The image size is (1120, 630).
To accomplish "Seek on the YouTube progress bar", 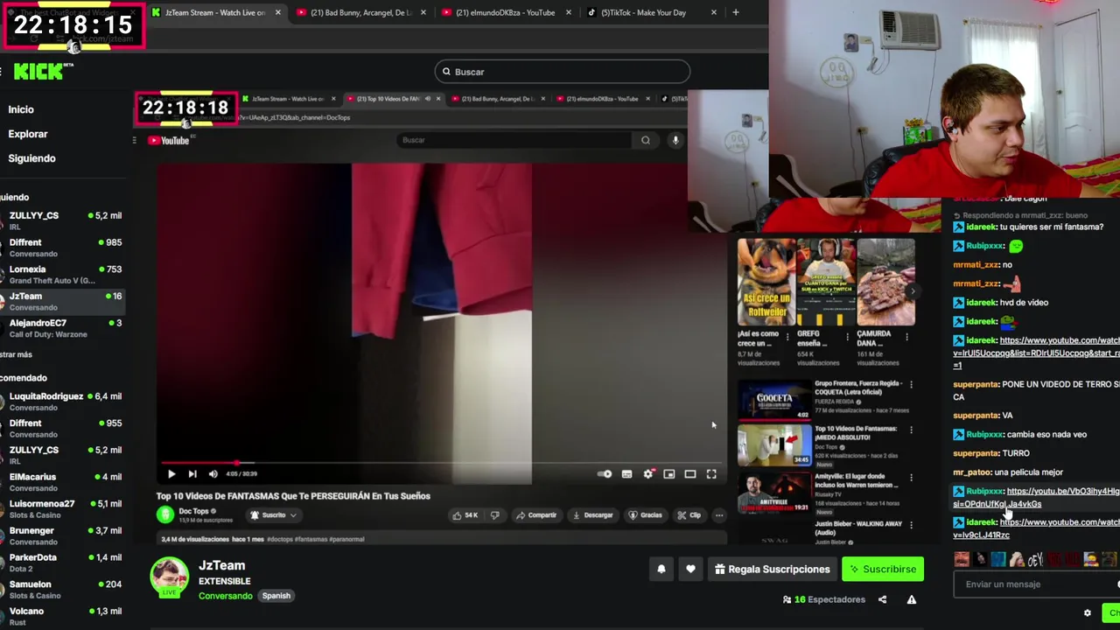I will tap(442, 462).
